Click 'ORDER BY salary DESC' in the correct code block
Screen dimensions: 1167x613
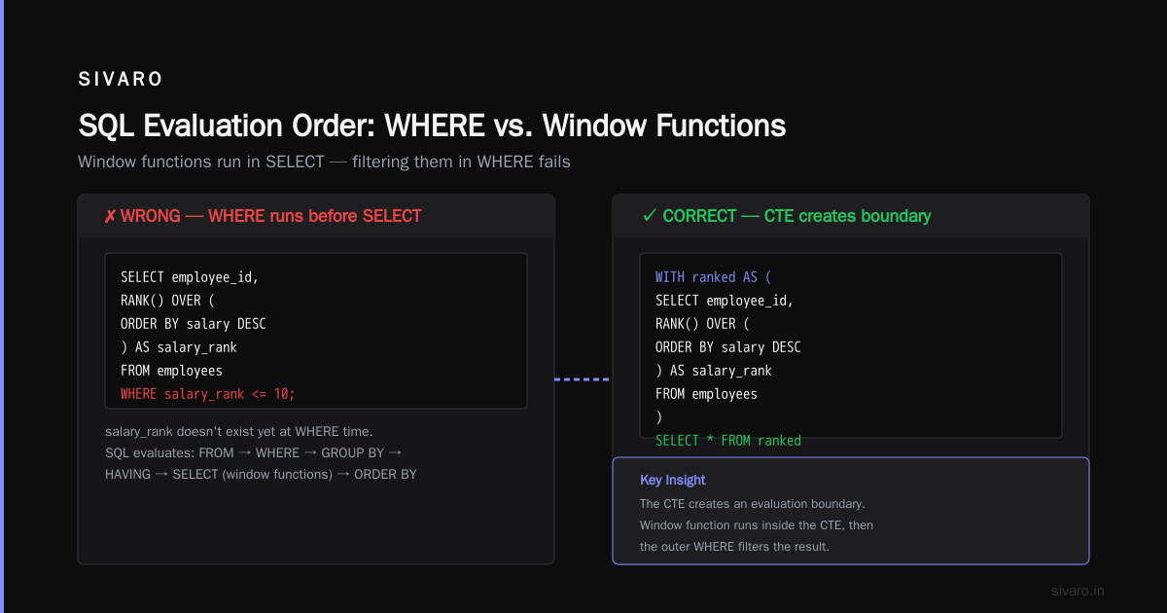tap(728, 347)
